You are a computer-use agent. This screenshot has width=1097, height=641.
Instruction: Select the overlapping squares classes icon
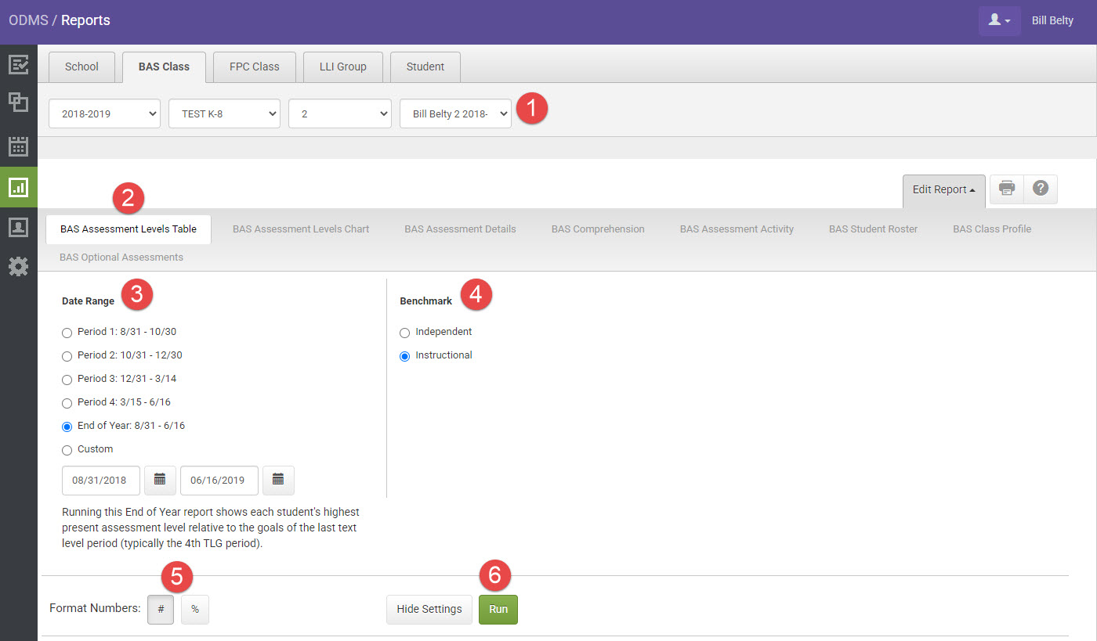[x=19, y=103]
